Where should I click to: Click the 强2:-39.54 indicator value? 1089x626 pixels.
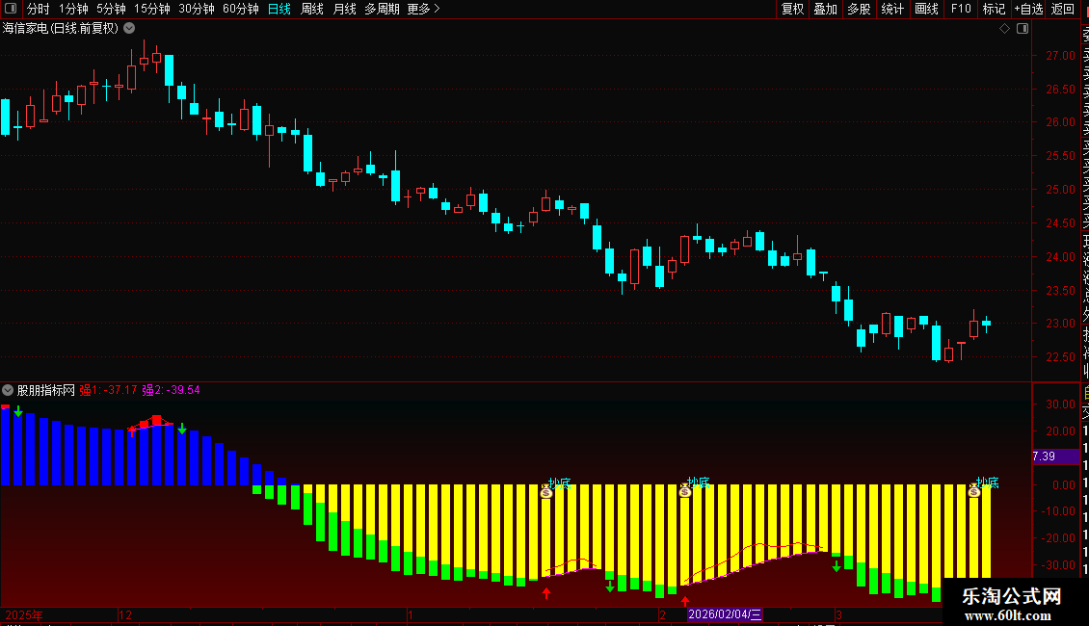[x=171, y=390]
